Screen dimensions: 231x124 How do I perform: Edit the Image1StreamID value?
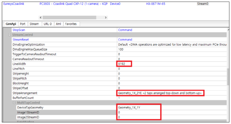(x=172, y=112)
